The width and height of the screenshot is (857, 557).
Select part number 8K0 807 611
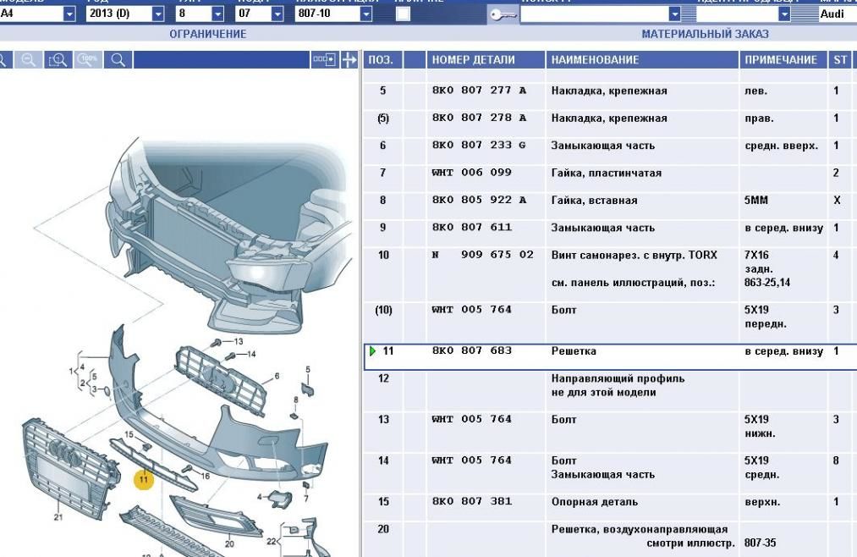coord(472,228)
